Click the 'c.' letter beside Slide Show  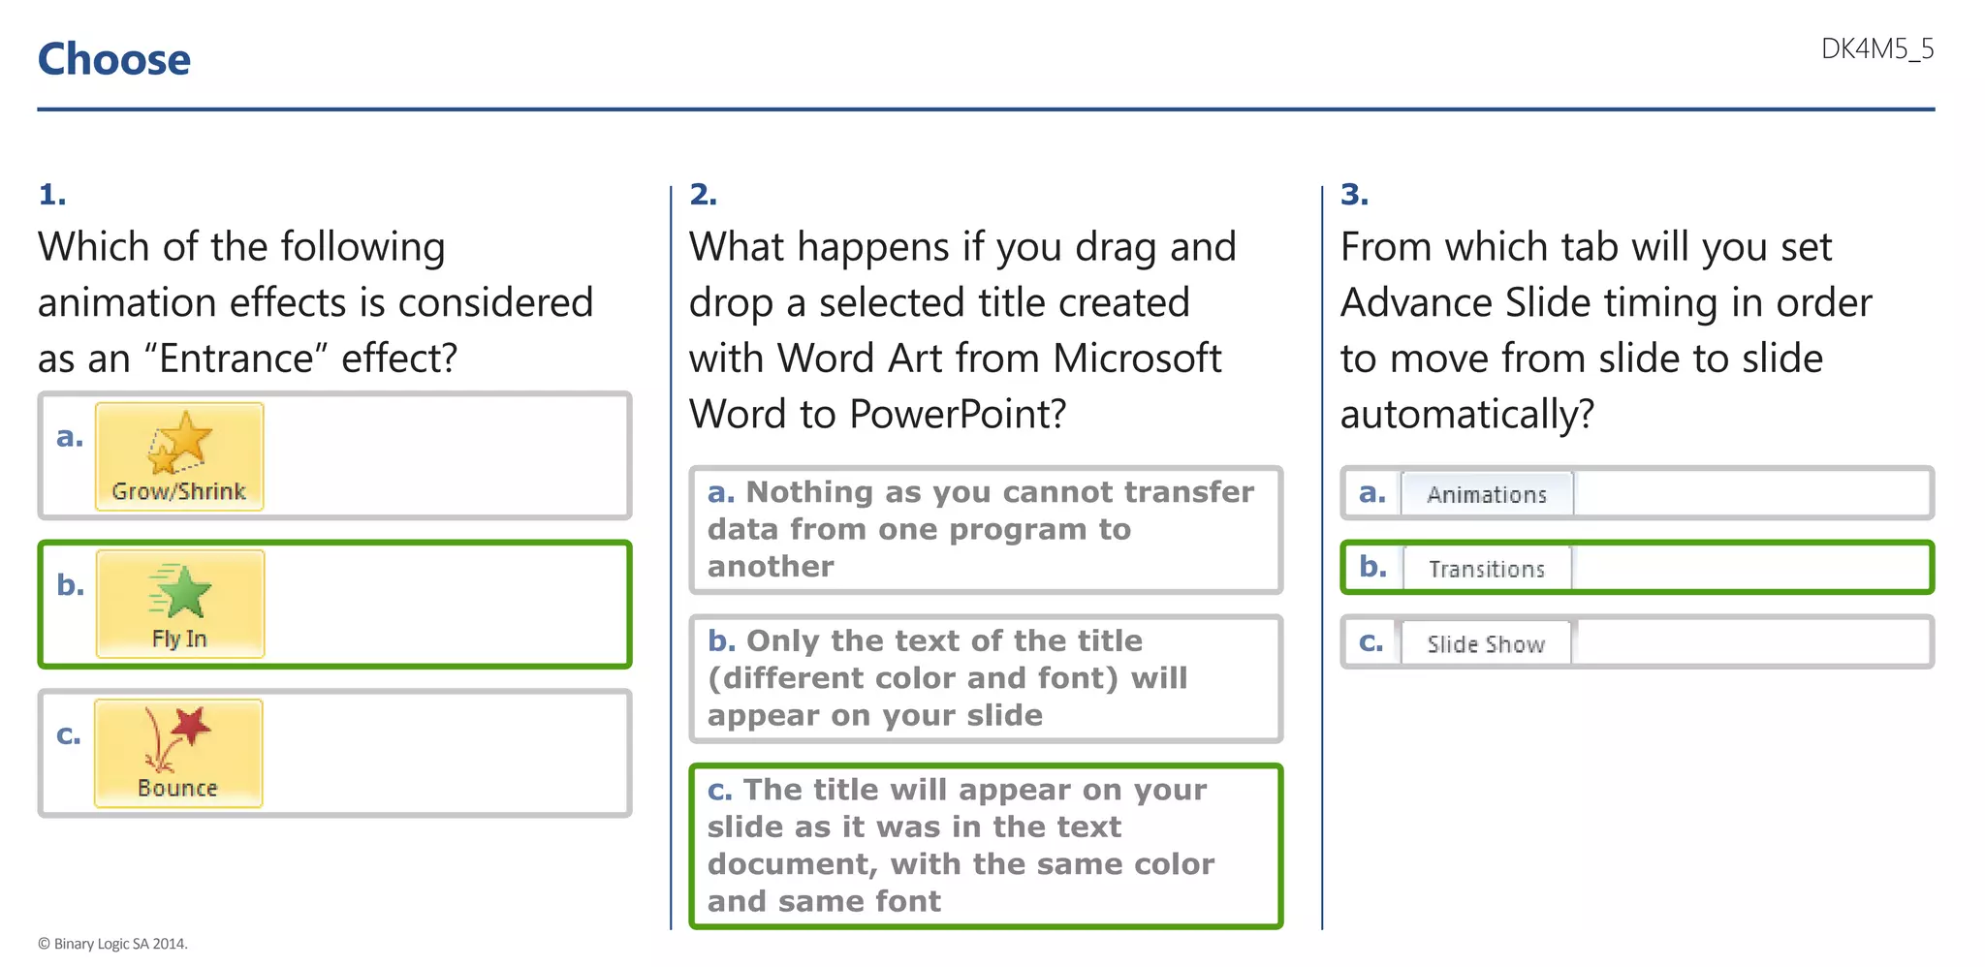pyautogui.click(x=1371, y=641)
